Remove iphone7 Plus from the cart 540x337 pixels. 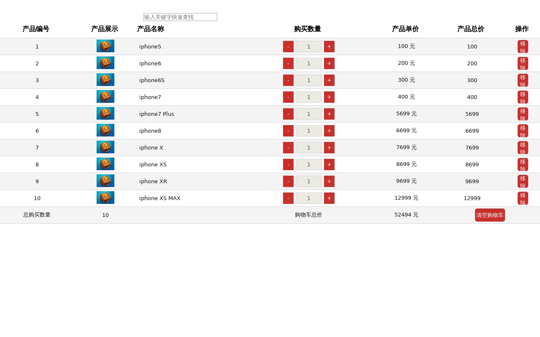[523, 114]
